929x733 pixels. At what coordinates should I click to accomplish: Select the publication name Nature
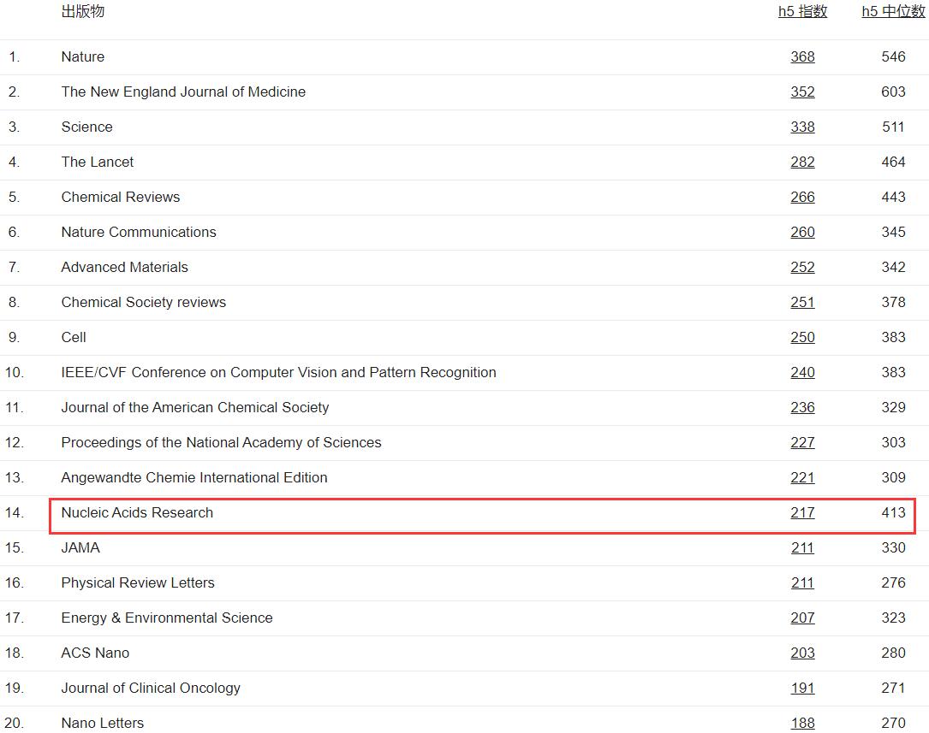83,56
